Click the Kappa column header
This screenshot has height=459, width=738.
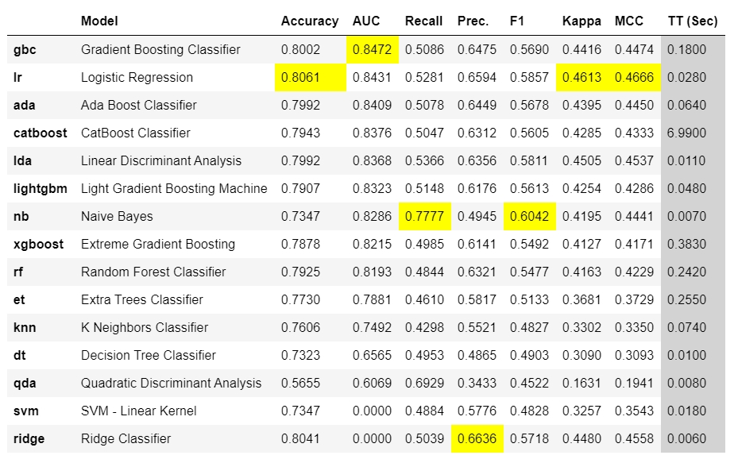click(x=581, y=21)
